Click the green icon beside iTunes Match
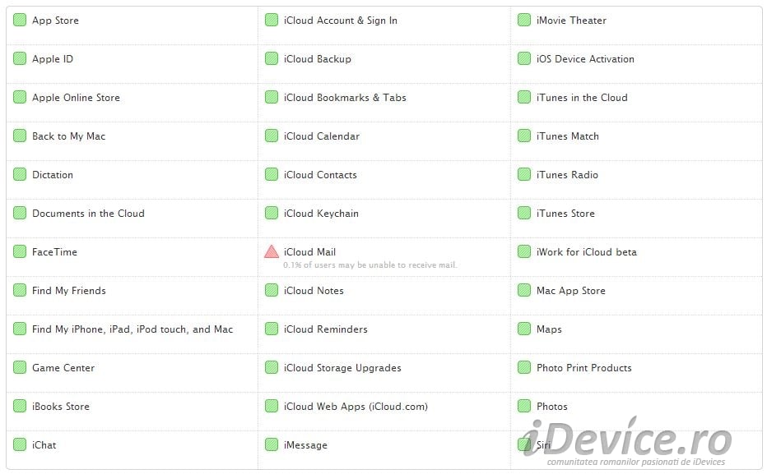 (x=524, y=136)
